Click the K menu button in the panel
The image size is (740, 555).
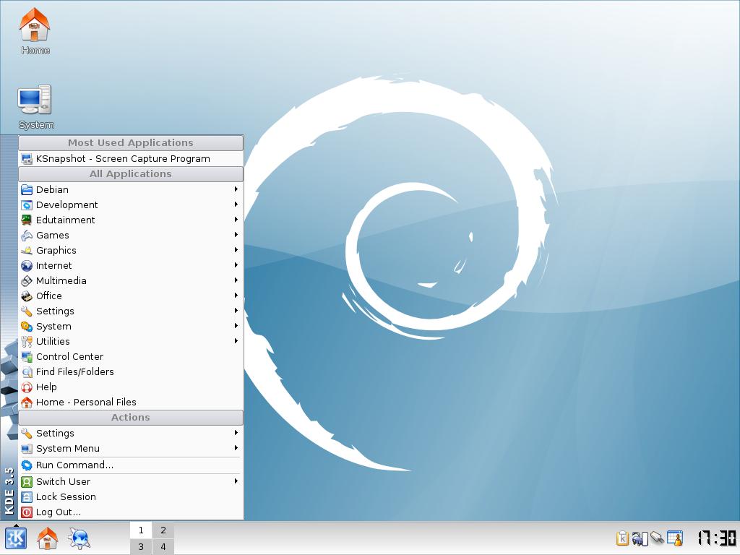click(16, 538)
